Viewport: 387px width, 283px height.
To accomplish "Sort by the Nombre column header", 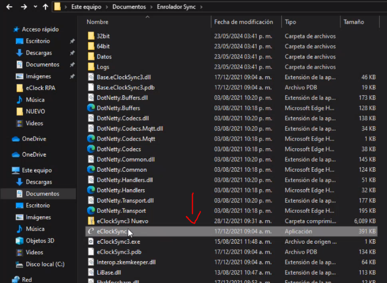I will click(98, 22).
